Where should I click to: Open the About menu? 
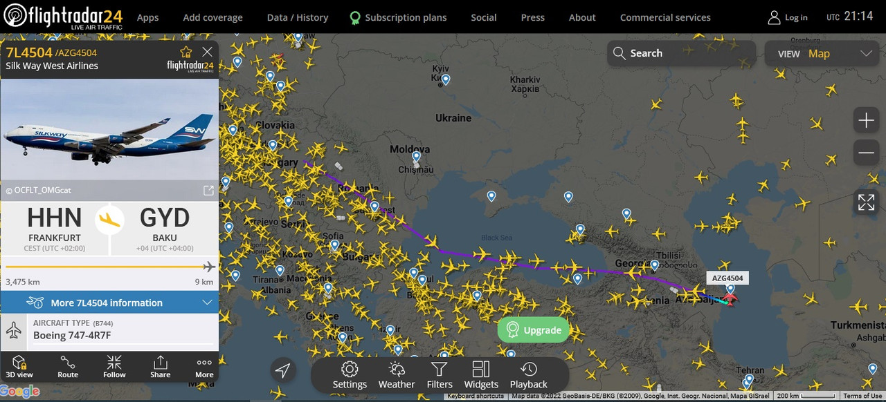point(582,17)
